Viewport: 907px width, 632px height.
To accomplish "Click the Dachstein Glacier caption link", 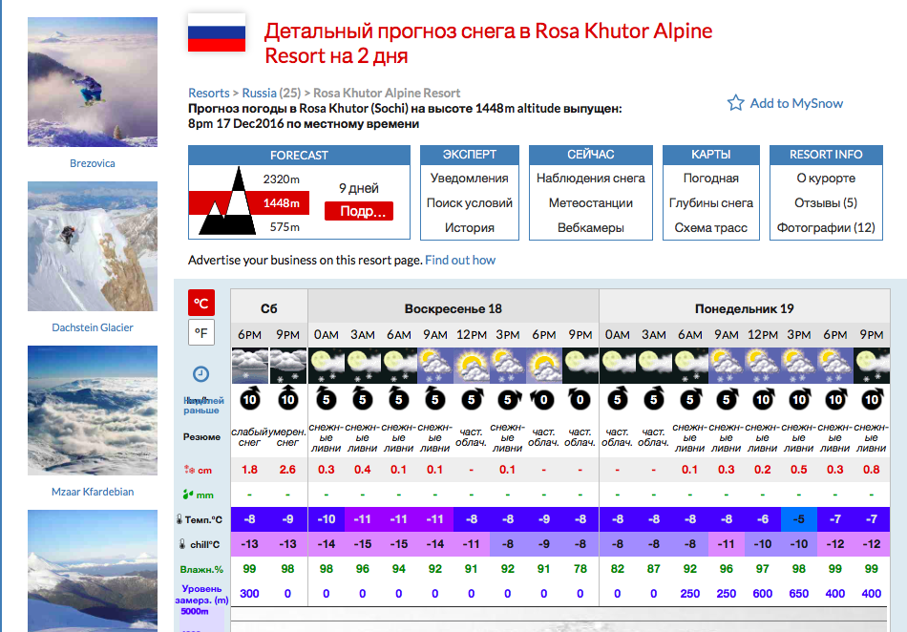I will click(93, 327).
